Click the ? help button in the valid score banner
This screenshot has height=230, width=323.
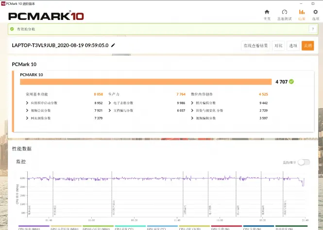pos(313,29)
